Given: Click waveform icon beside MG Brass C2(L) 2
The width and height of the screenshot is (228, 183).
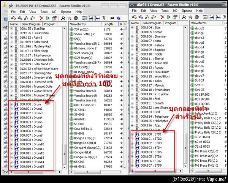Looking at the screenshot, I should (x=192, y=151).
